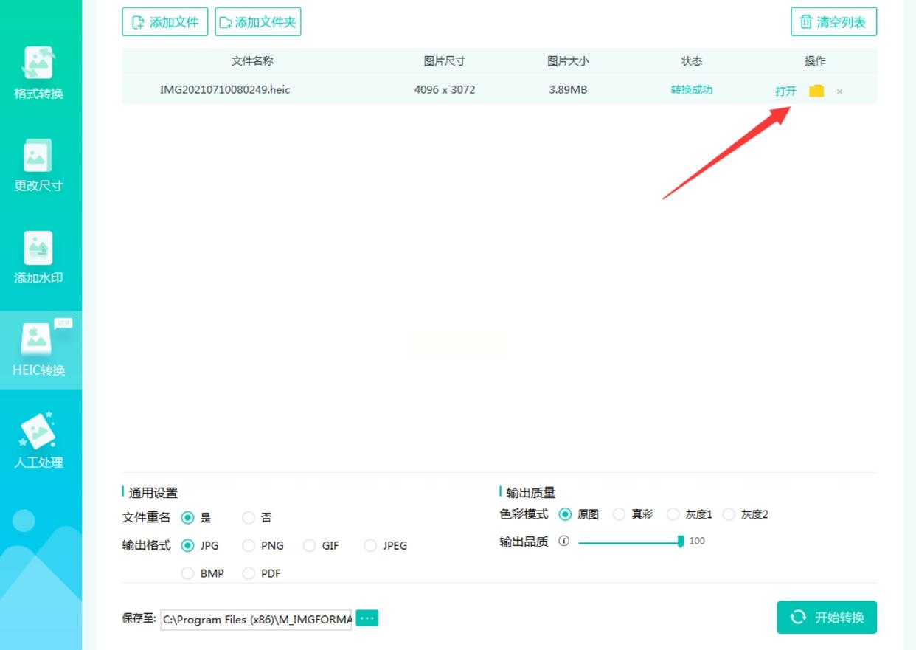Click the 文件名称 column header
This screenshot has height=650, width=916.
tap(252, 61)
